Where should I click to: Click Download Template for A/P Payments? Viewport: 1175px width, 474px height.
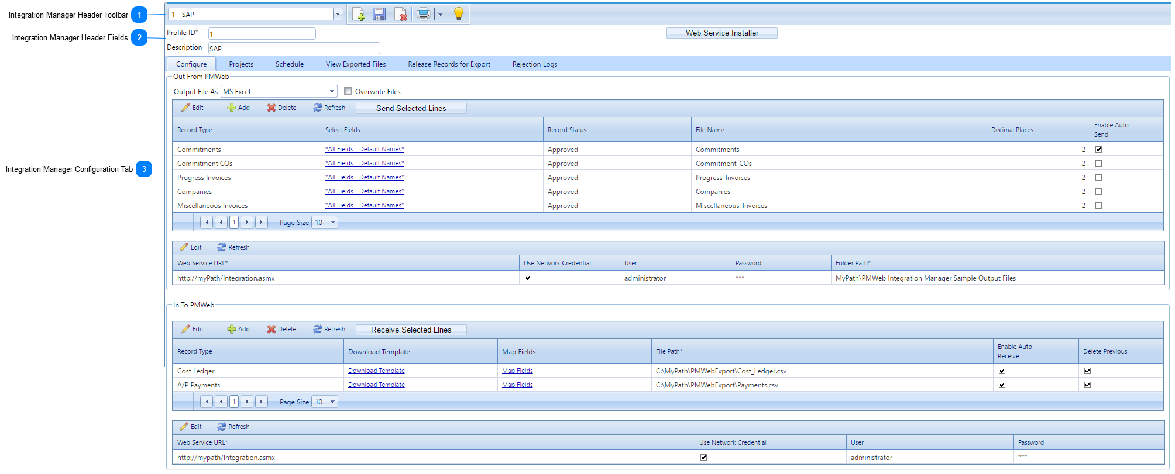(376, 385)
